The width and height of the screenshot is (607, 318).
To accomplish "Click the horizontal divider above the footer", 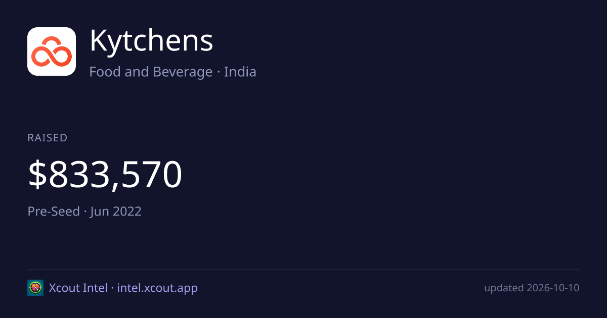I will pos(303,269).
